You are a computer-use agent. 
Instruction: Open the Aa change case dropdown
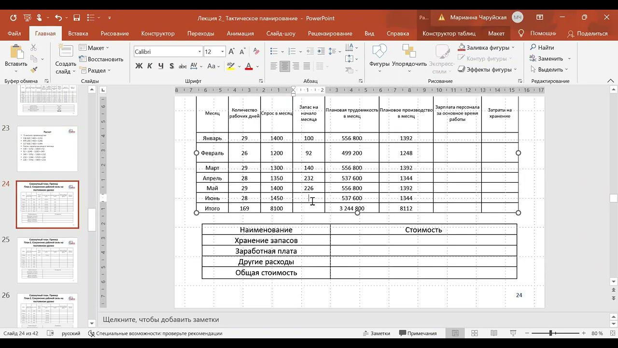click(213, 66)
